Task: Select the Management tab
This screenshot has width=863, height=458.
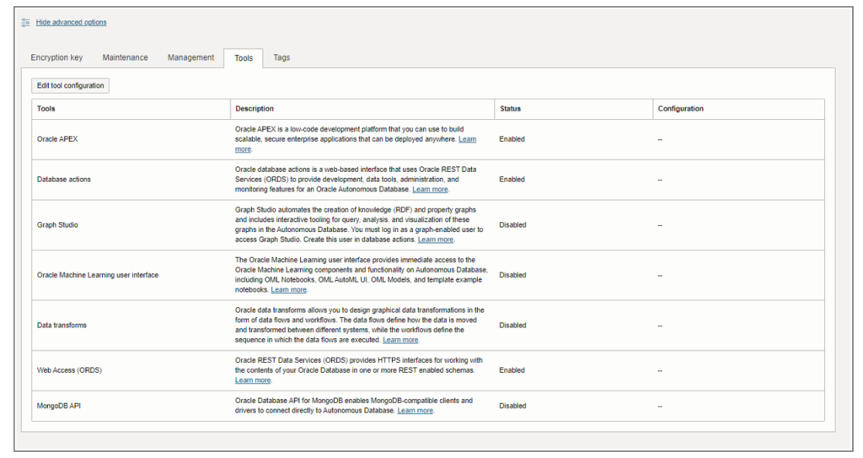Action: [x=191, y=57]
